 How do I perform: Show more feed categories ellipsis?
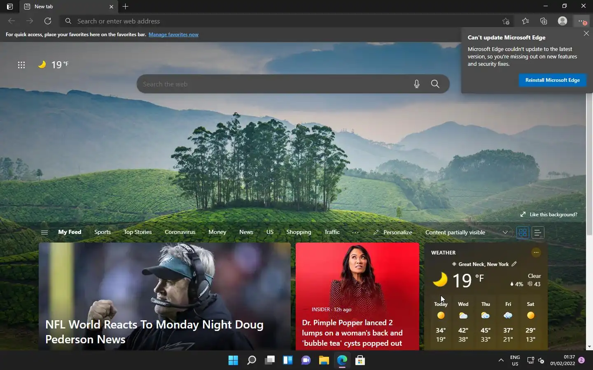pyautogui.click(x=355, y=232)
